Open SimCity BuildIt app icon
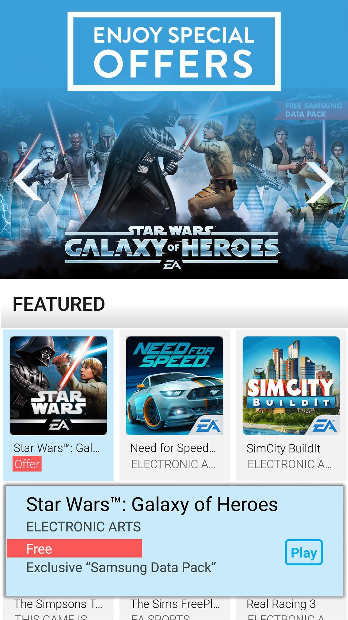The width and height of the screenshot is (348, 620). coord(291,386)
